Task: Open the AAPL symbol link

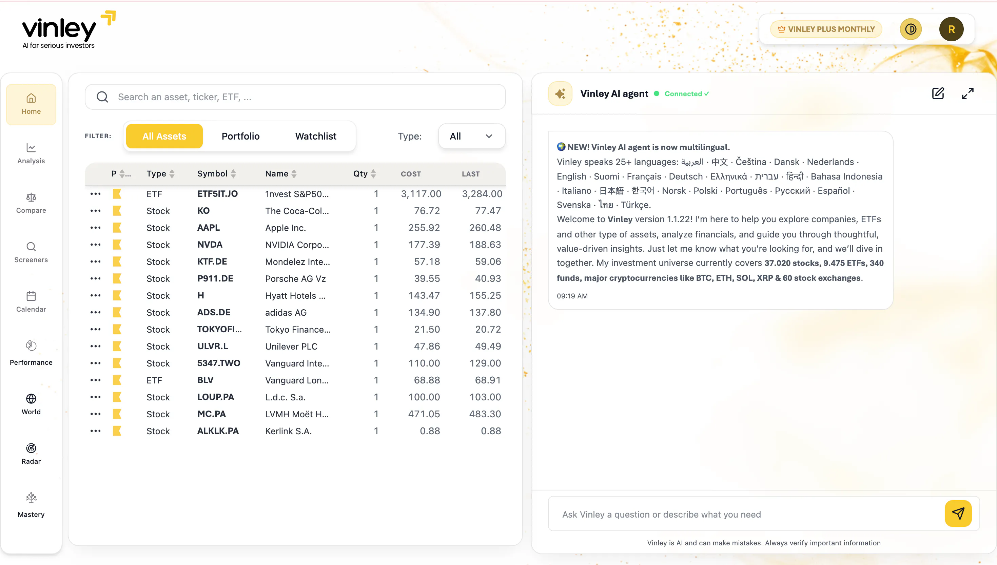Action: click(209, 228)
